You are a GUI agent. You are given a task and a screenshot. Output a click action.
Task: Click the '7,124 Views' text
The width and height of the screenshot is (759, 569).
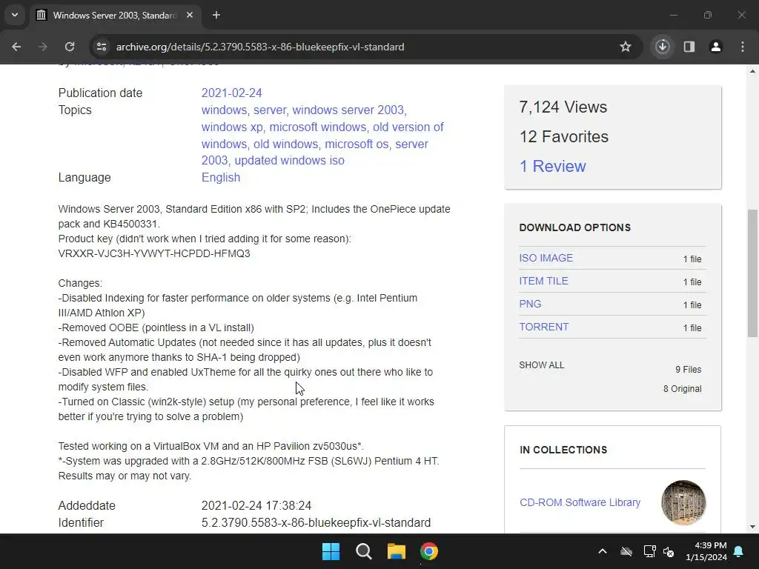click(x=563, y=107)
